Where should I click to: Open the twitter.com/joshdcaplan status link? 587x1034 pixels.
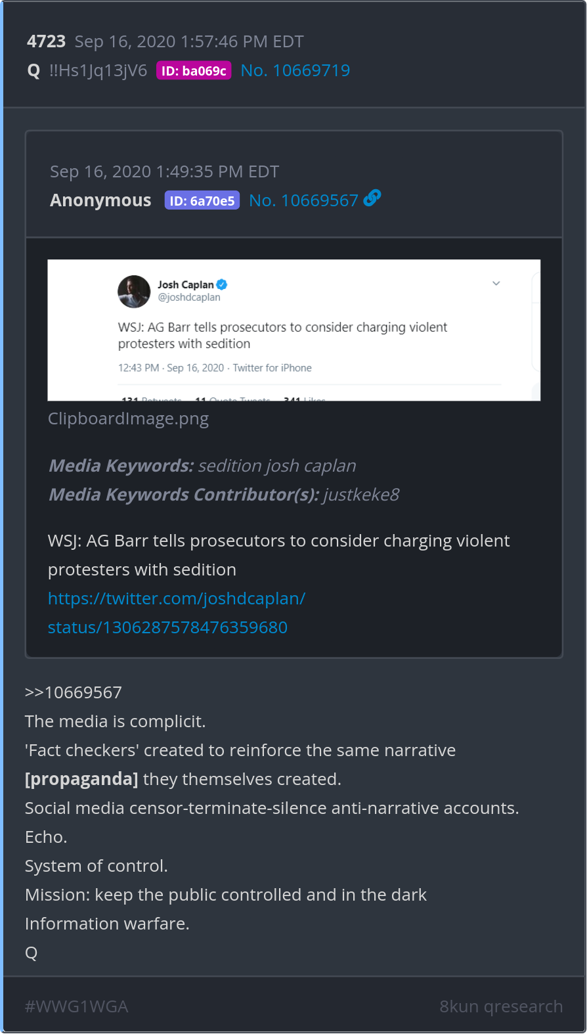coord(176,613)
